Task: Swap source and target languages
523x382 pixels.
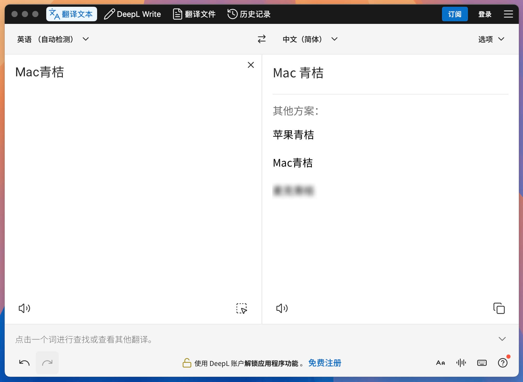Action: click(261, 39)
